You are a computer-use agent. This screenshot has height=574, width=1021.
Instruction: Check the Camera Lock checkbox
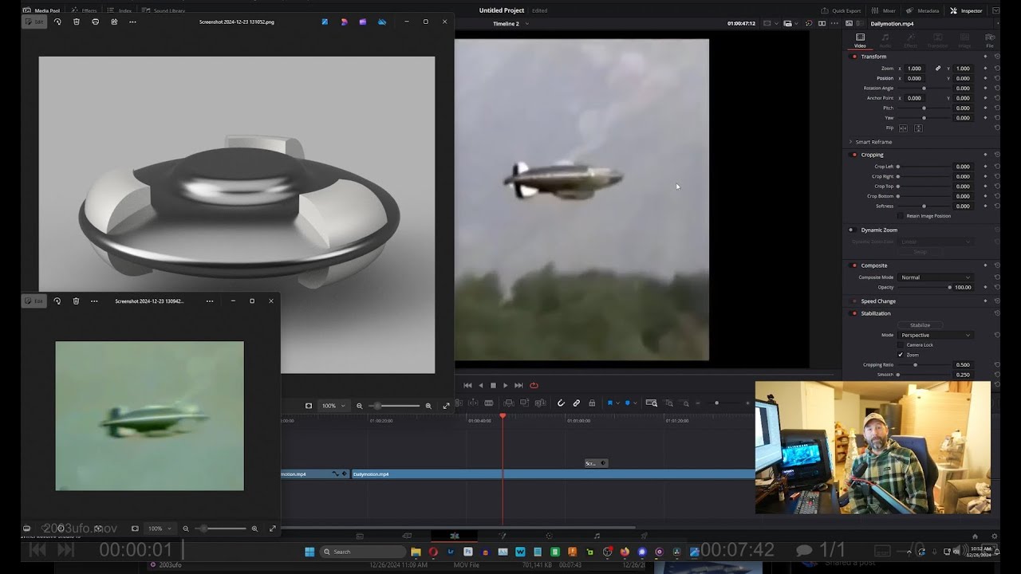[x=901, y=344]
